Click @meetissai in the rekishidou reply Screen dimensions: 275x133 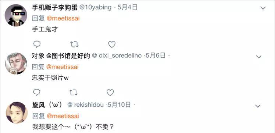tap(63, 116)
